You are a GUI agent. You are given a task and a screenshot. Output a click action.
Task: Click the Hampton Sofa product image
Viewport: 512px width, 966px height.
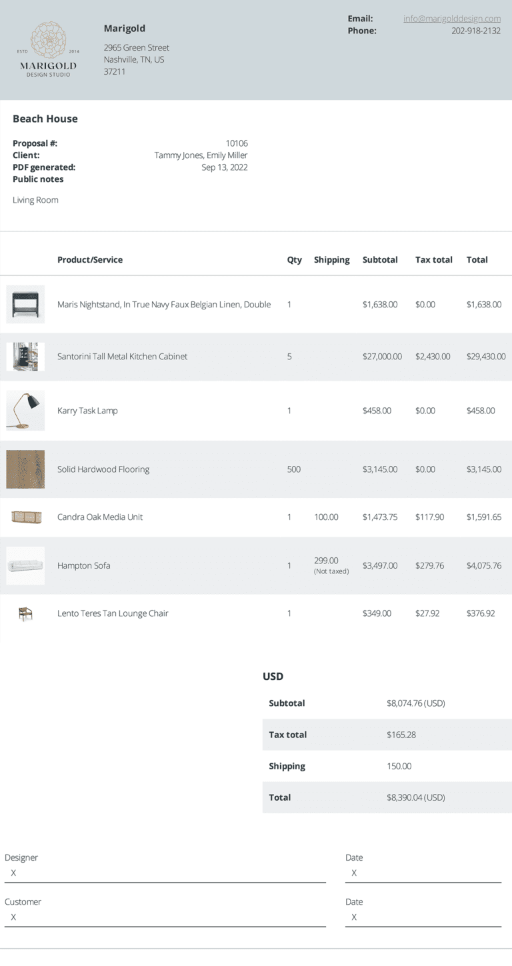pos(25,565)
